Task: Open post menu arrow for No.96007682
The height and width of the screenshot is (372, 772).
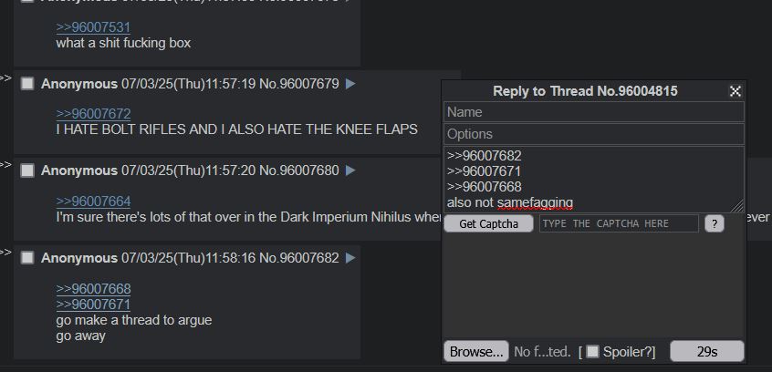Action: [x=350, y=258]
